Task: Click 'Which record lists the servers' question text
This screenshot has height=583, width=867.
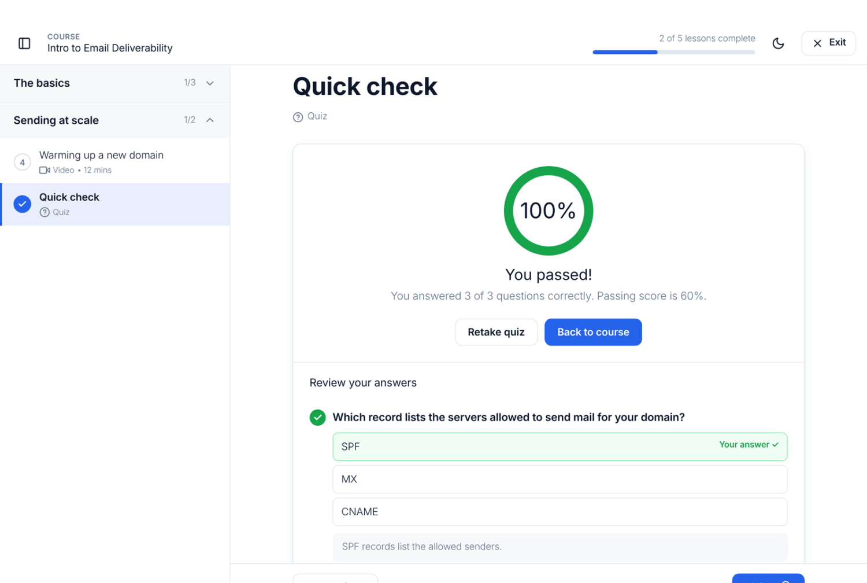Action: [x=509, y=418]
